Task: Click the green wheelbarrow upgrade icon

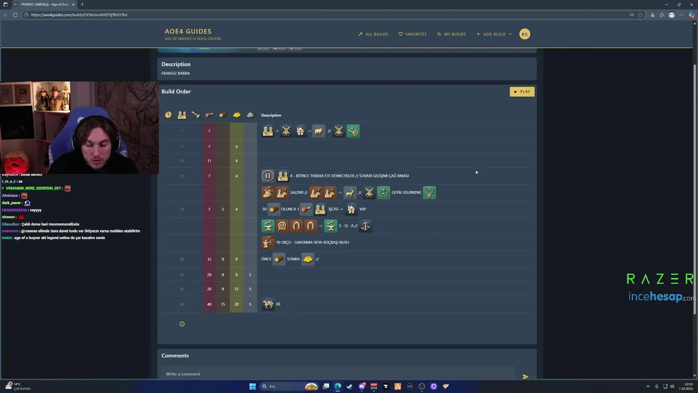Action: 353,131
